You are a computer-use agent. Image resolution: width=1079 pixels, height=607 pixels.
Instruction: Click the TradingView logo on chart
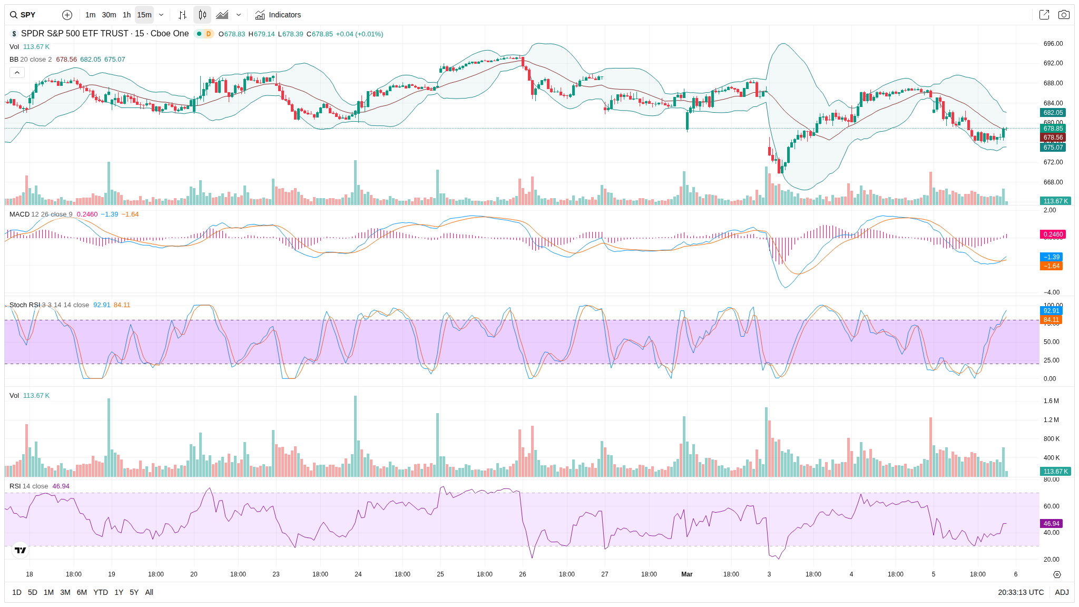point(20,550)
